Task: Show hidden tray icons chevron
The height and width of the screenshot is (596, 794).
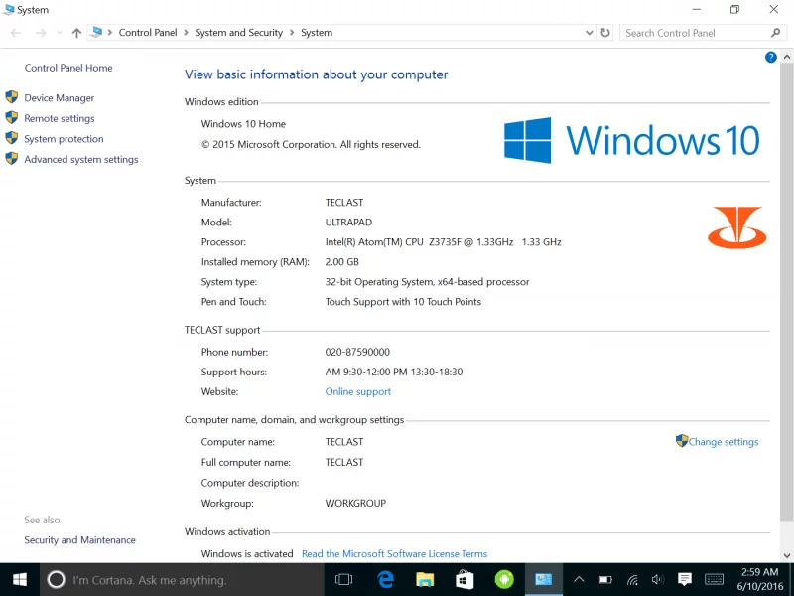Action: [x=579, y=579]
